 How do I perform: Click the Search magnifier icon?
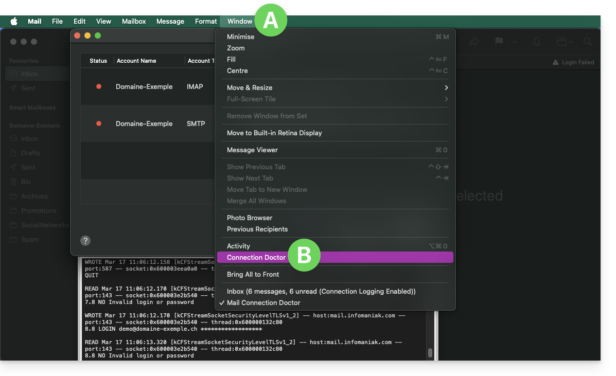click(x=587, y=42)
